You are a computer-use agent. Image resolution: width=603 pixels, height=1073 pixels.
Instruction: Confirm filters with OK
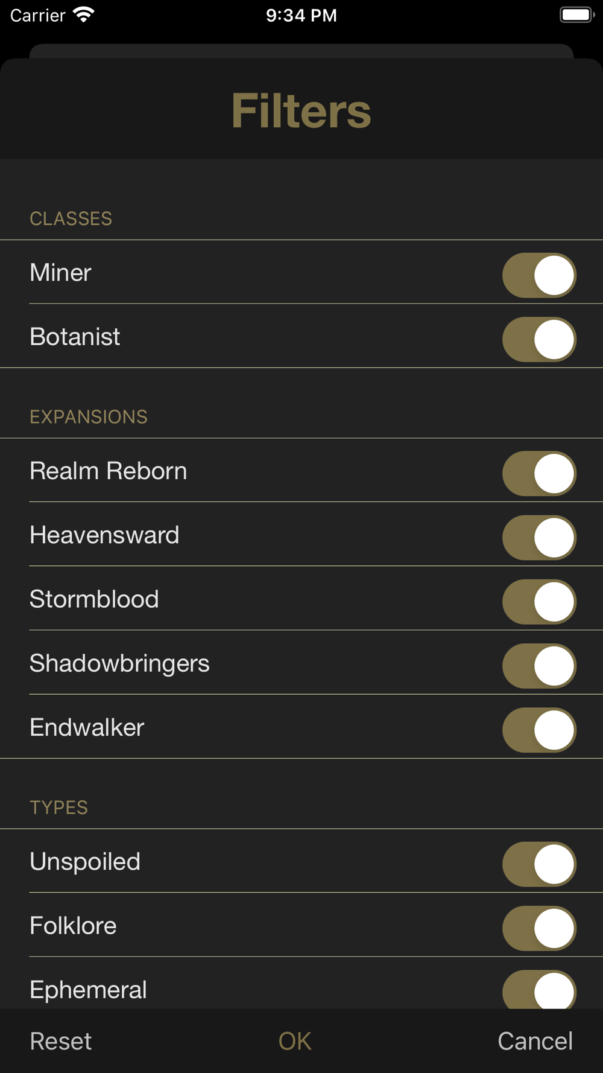pyautogui.click(x=295, y=1041)
